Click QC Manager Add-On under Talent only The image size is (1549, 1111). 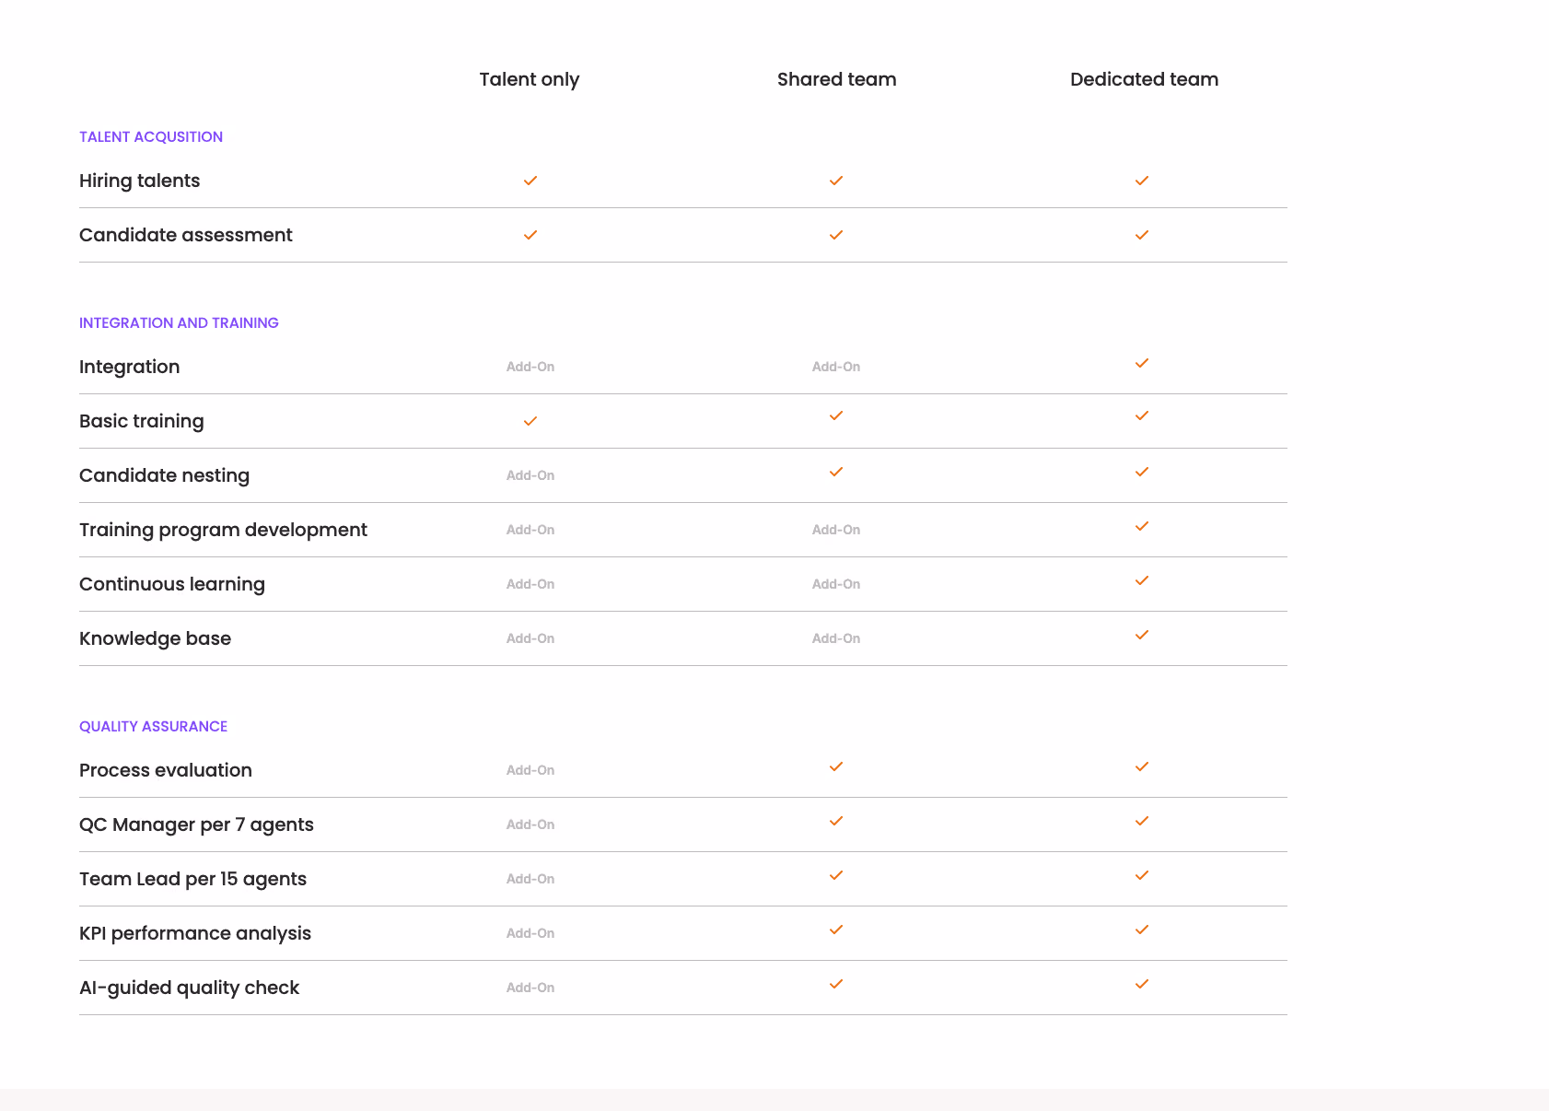(x=530, y=824)
